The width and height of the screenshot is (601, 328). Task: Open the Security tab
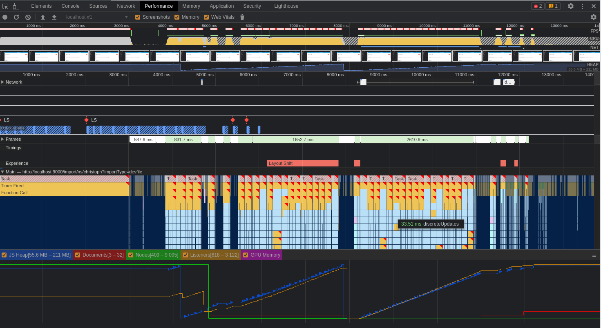click(252, 6)
